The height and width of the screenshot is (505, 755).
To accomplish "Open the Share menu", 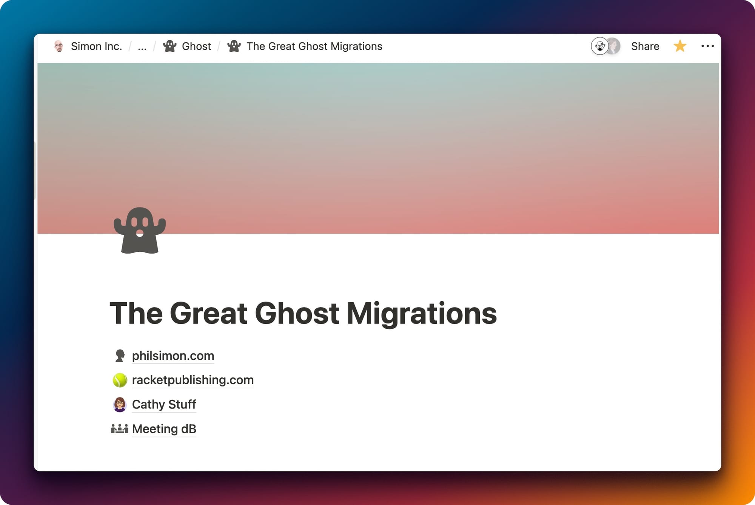I will (x=645, y=46).
